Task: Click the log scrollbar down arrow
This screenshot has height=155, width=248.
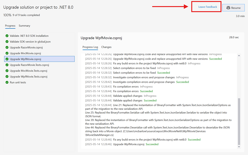Action: [239, 147]
